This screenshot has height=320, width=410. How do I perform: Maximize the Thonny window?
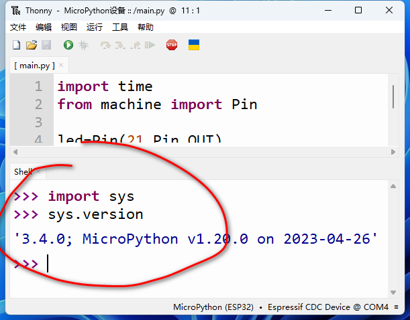point(358,11)
